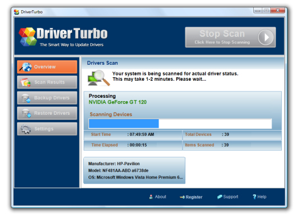This screenshot has height=221, width=308.
Task: Open the Support link
Action: [228, 197]
